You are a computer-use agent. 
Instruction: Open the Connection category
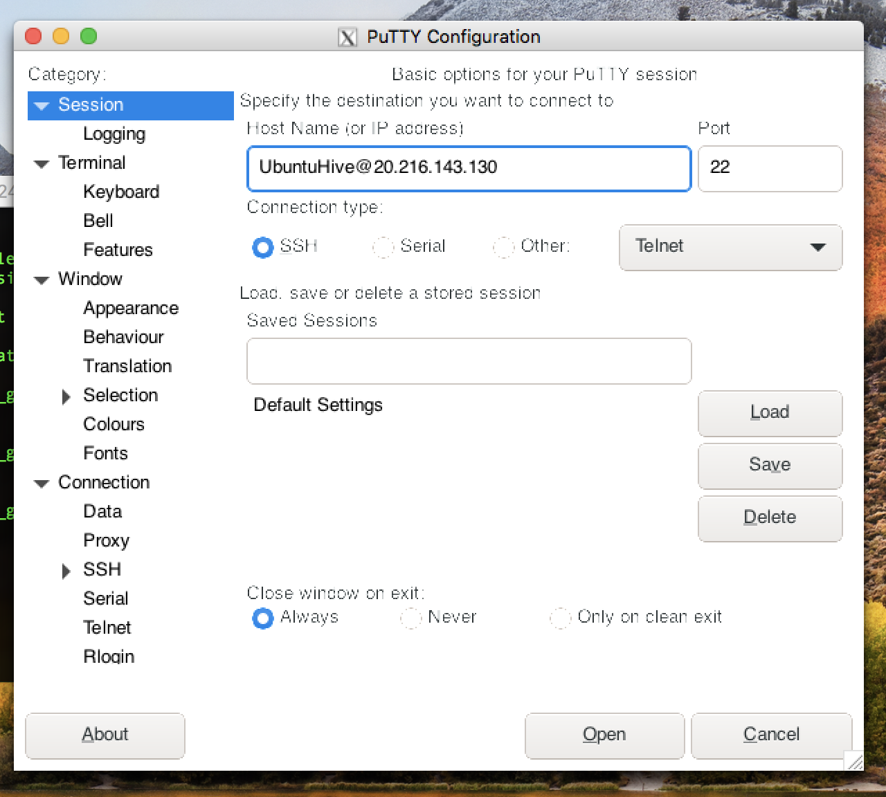(104, 482)
